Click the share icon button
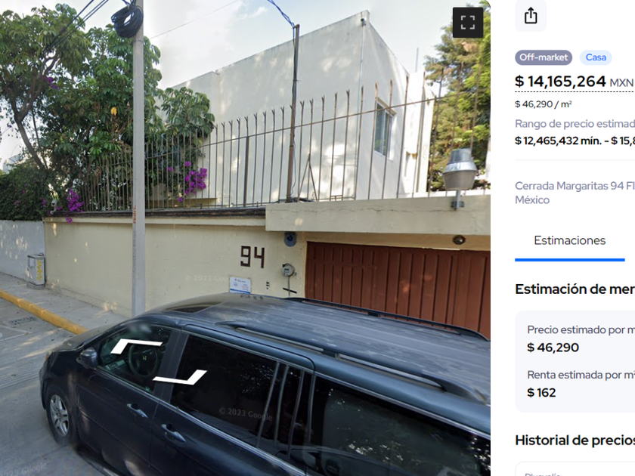Screen dimensions: 635x476 pyautogui.click(x=531, y=16)
